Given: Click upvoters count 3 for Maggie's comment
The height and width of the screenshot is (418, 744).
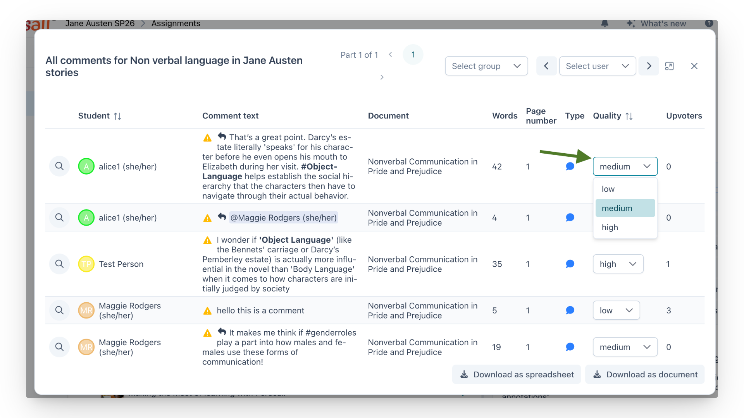Looking at the screenshot, I should [668, 310].
